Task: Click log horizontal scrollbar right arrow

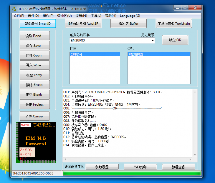Action: tap(190, 159)
